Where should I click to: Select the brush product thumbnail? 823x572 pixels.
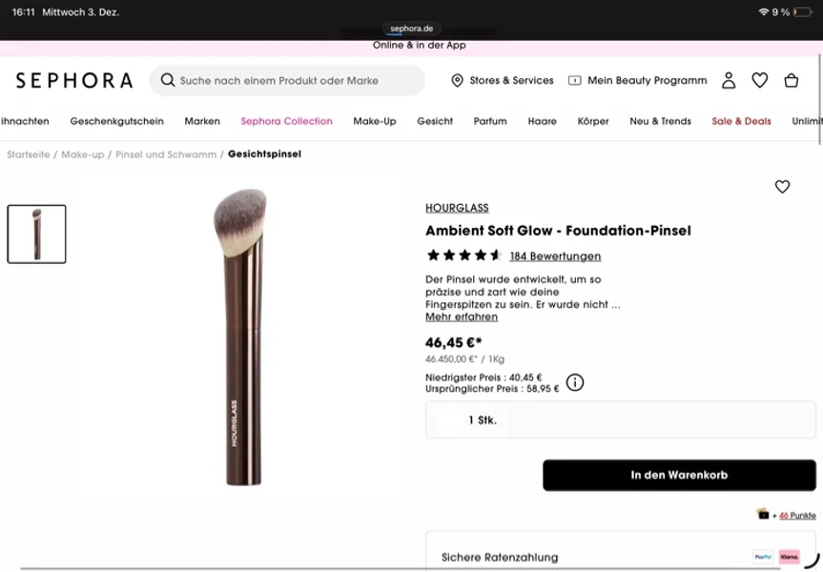(37, 235)
